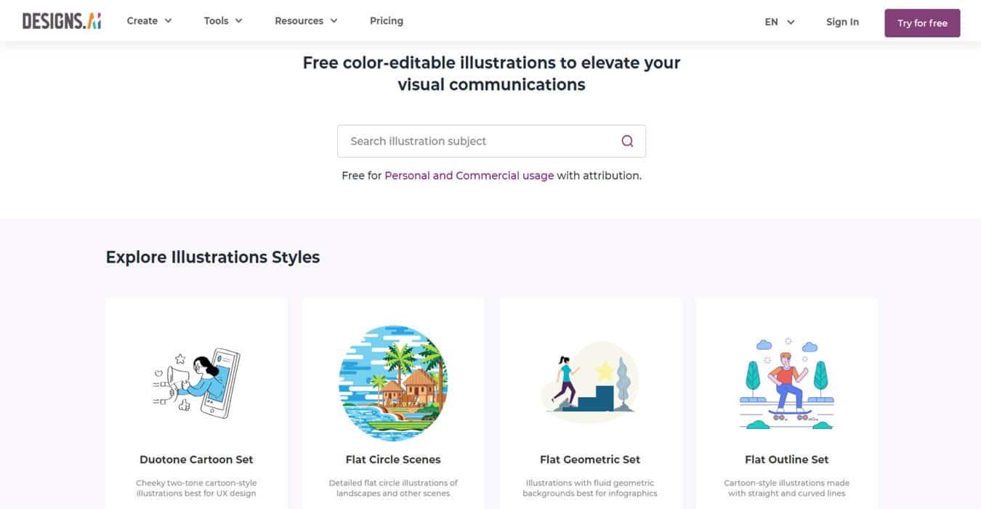This screenshot has width=981, height=509.
Task: Open the EN language selector
Action: pyautogui.click(x=779, y=23)
